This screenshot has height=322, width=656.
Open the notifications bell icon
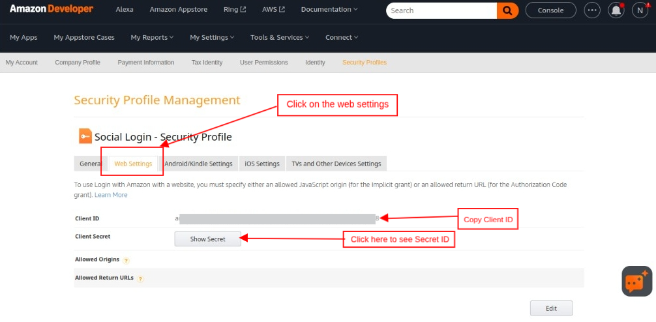point(616,10)
